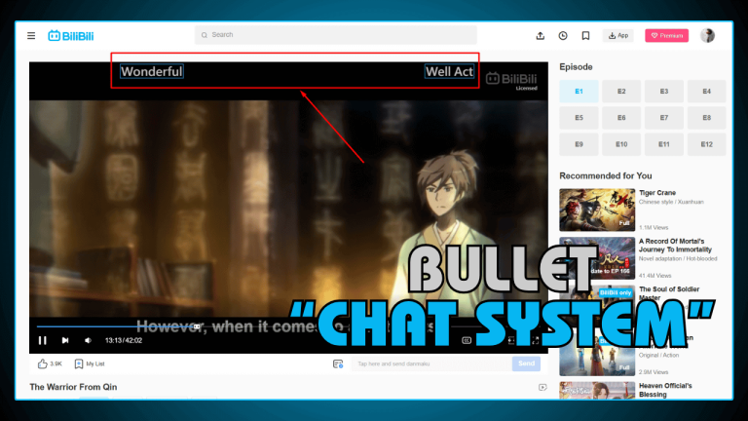Click the App download button
748x421 pixels.
tap(618, 36)
